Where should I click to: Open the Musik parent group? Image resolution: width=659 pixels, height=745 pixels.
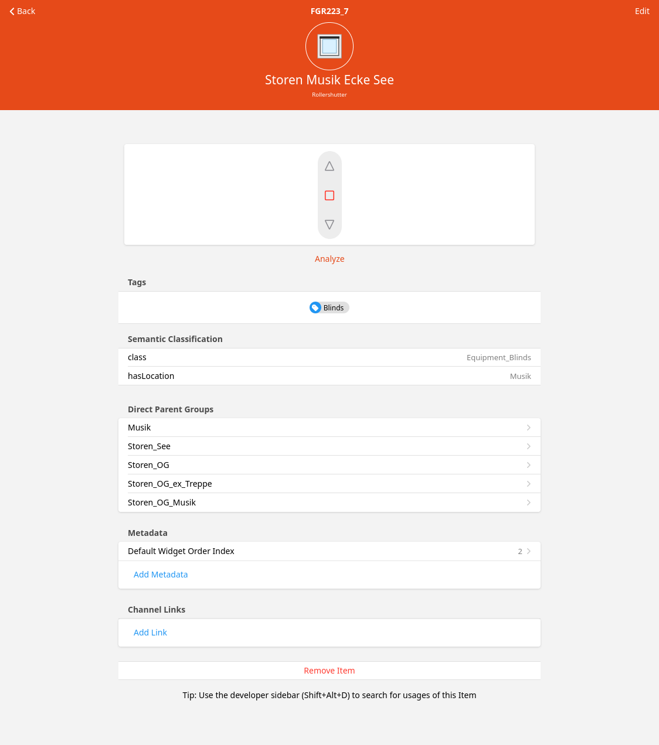click(329, 428)
